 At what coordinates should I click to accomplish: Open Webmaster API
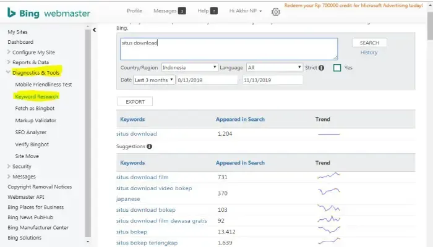pos(26,197)
